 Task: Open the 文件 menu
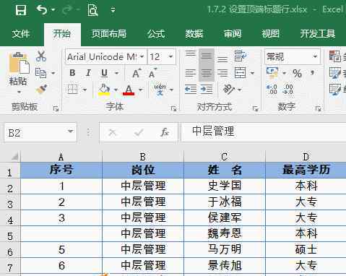pyautogui.click(x=21, y=34)
